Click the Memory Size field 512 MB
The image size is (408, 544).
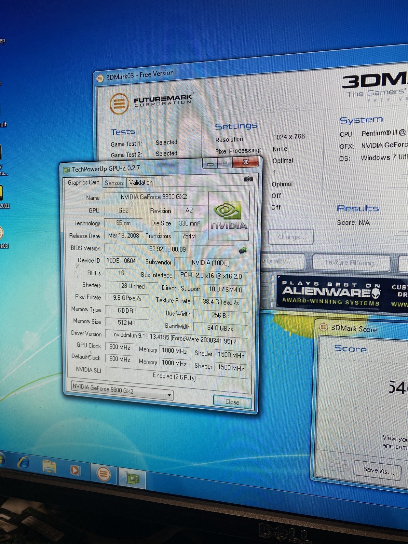point(127,323)
